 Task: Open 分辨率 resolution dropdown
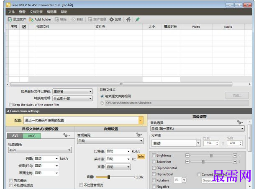coord(176,143)
